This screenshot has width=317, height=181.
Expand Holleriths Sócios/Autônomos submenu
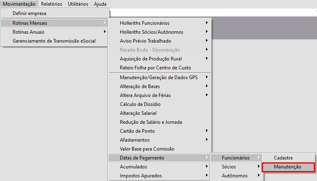(152, 32)
